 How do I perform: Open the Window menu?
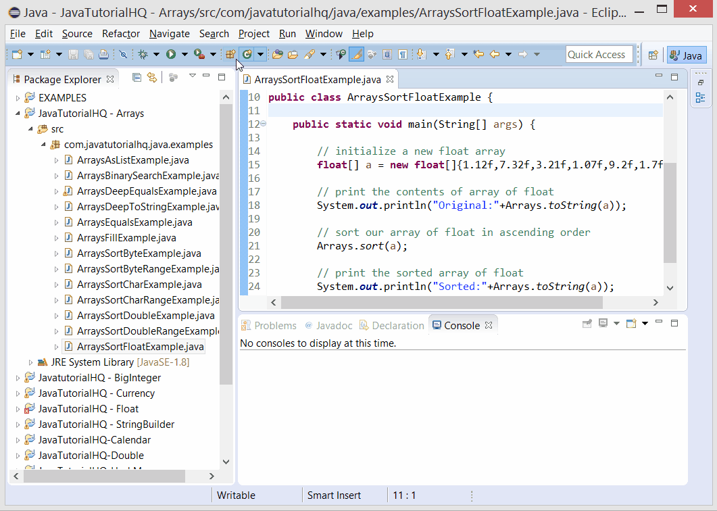[x=324, y=34]
